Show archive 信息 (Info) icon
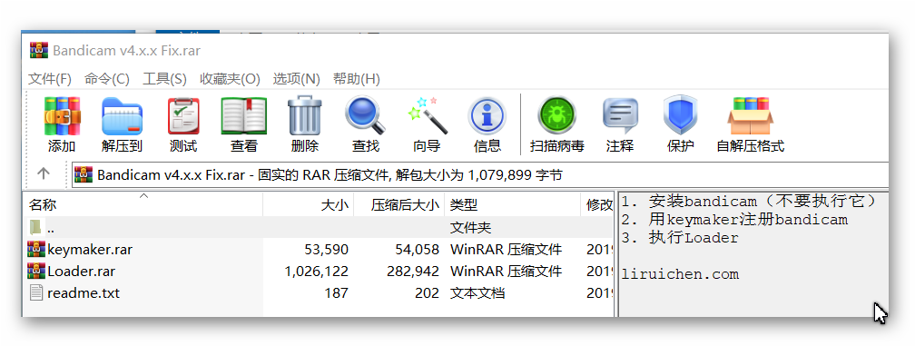915x346 pixels. point(487,116)
